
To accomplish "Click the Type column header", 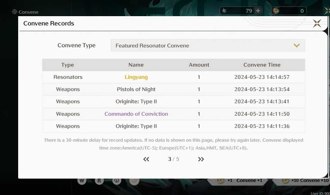I will click(68, 65).
